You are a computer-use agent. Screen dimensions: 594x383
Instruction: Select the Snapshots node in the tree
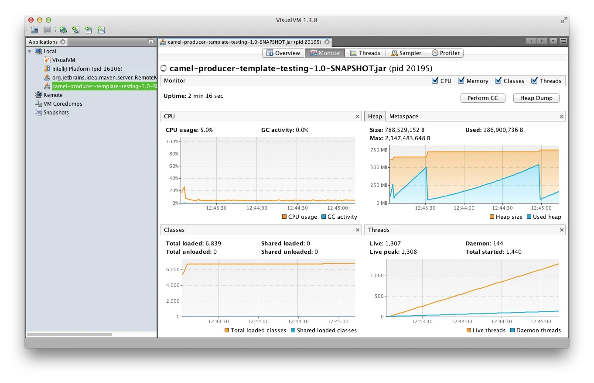[x=56, y=112]
